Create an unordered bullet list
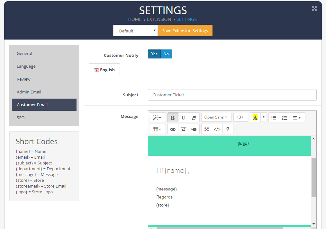 pyautogui.click(x=274, y=118)
